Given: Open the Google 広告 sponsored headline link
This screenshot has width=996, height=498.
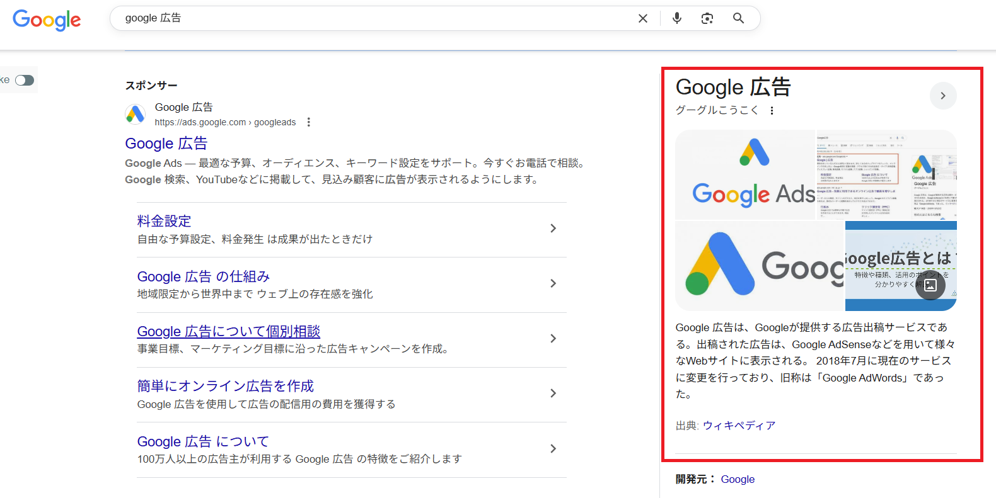Looking at the screenshot, I should [166, 144].
